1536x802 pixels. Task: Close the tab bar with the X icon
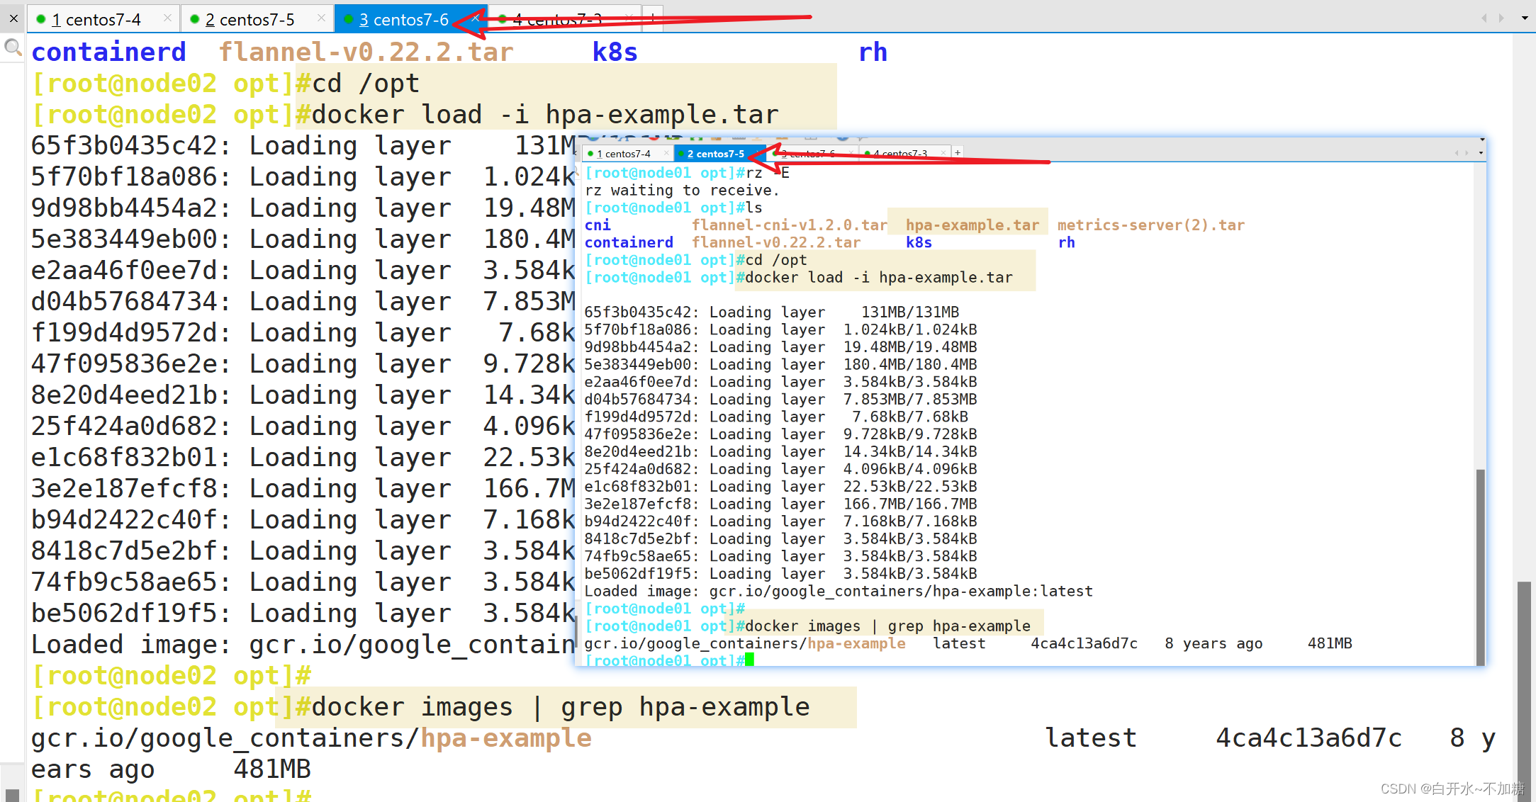(x=13, y=18)
